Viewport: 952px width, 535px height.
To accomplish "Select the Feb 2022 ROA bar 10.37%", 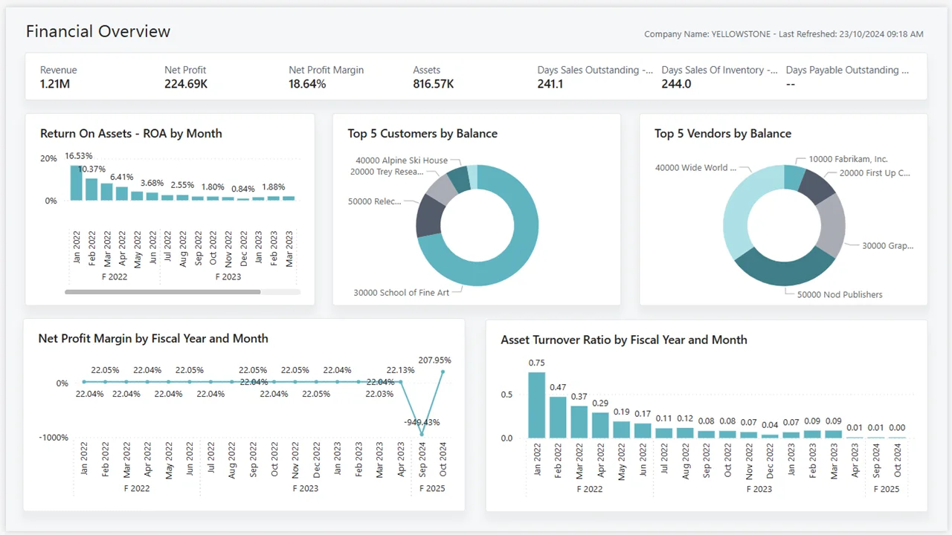I will point(91,189).
